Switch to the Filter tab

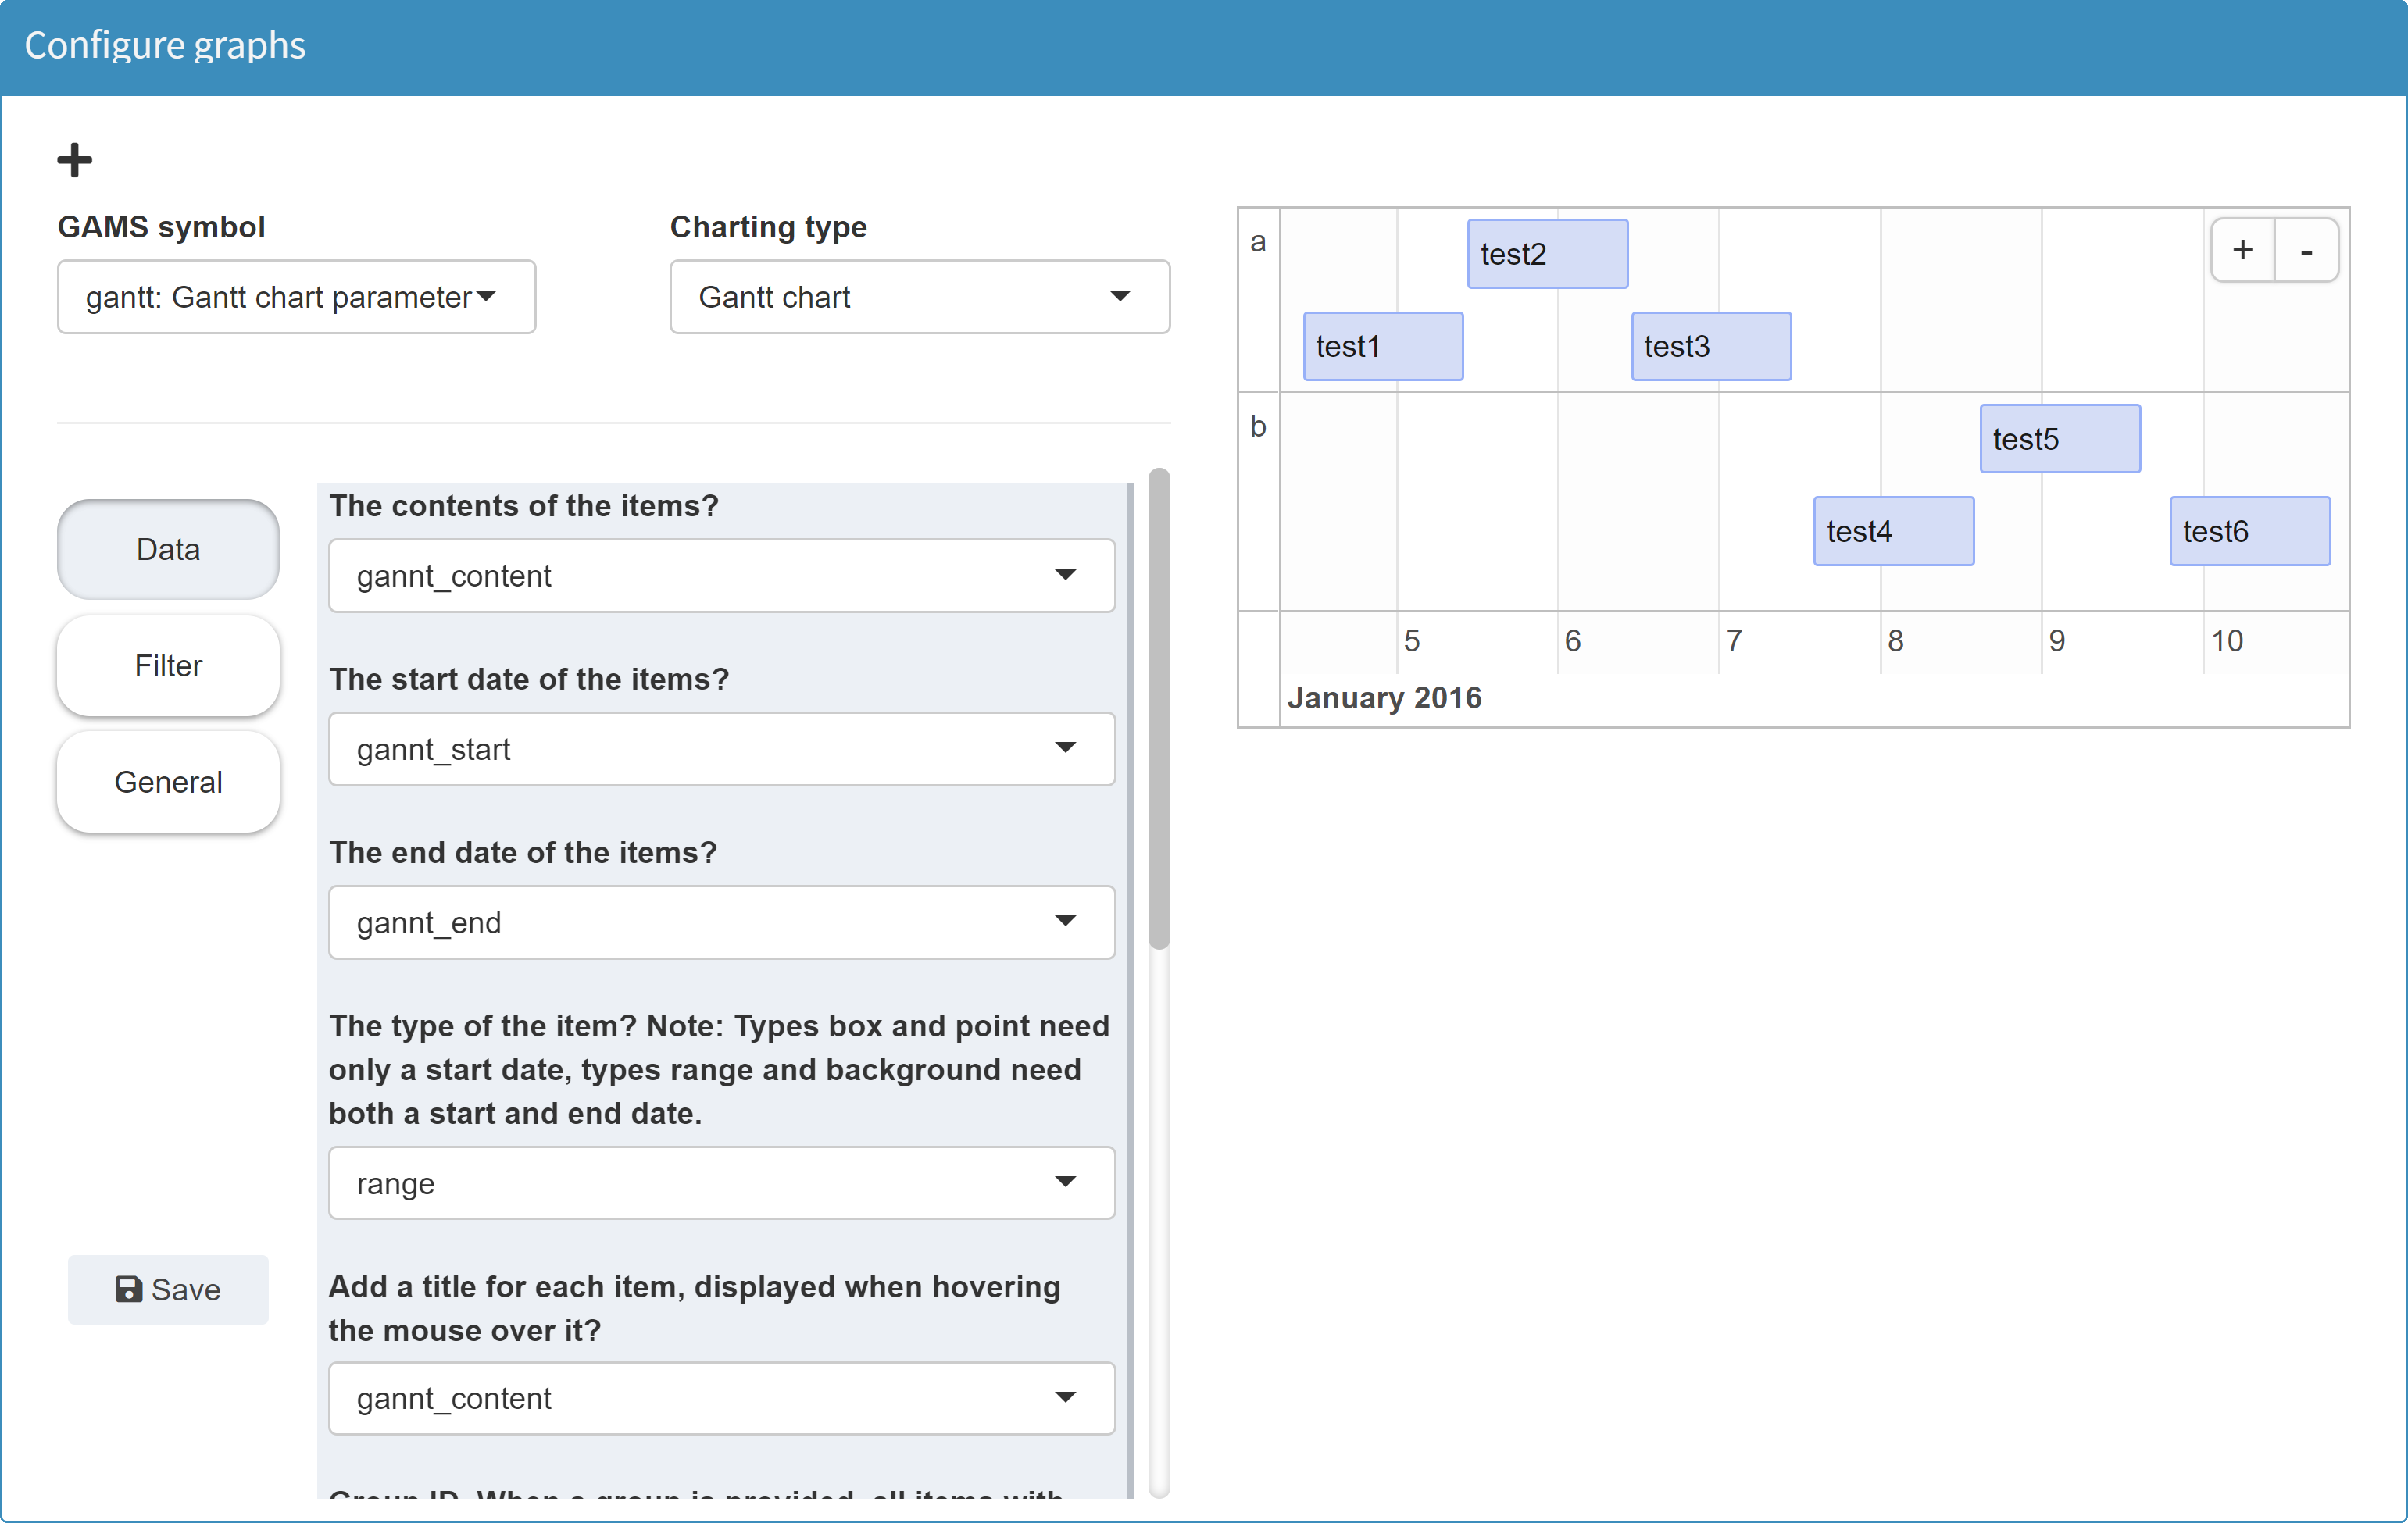tap(167, 665)
